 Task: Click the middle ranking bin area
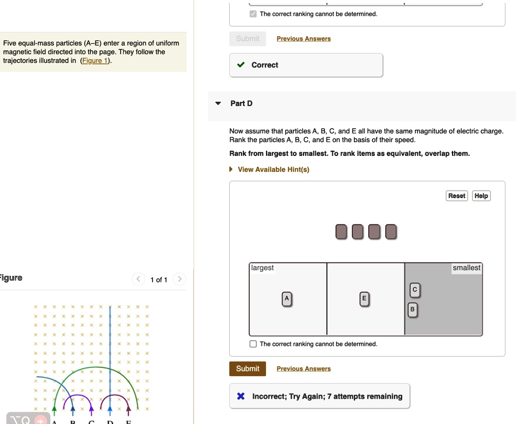pyautogui.click(x=366, y=319)
